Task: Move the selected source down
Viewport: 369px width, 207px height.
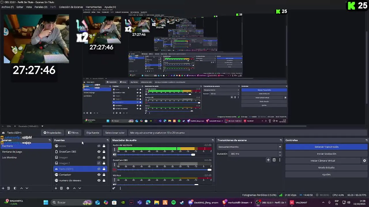Action: [x=80, y=188]
